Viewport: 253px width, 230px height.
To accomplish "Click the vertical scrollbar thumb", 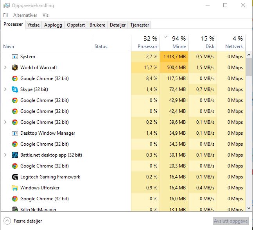I will point(249,67).
